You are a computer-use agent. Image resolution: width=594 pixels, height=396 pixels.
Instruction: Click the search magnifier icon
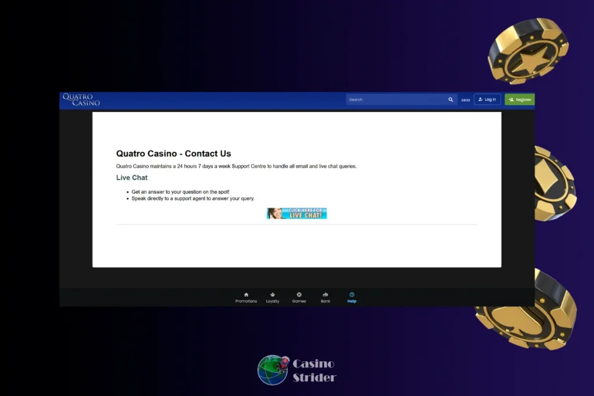coord(451,99)
